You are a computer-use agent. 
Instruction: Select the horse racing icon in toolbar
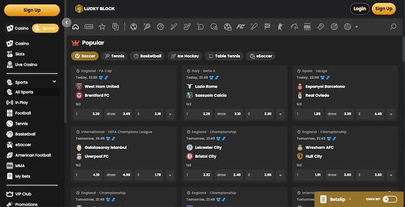[294, 27]
